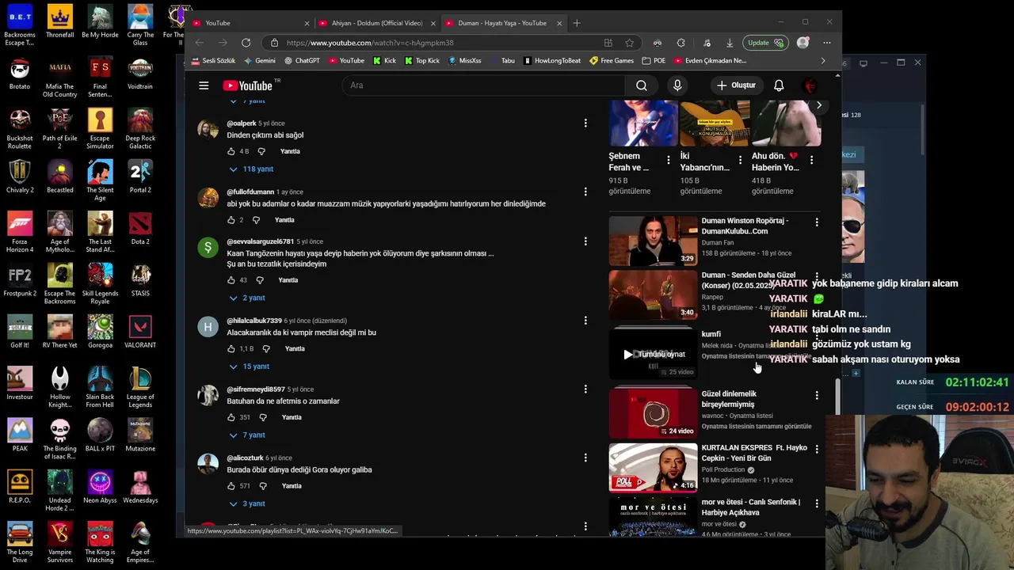This screenshot has height=570, width=1014.
Task: Dislike the comment by @oalperk
Action: tap(263, 151)
